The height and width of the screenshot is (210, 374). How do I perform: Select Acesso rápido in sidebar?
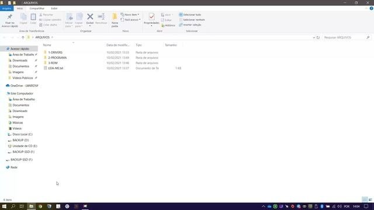[x=20, y=49]
